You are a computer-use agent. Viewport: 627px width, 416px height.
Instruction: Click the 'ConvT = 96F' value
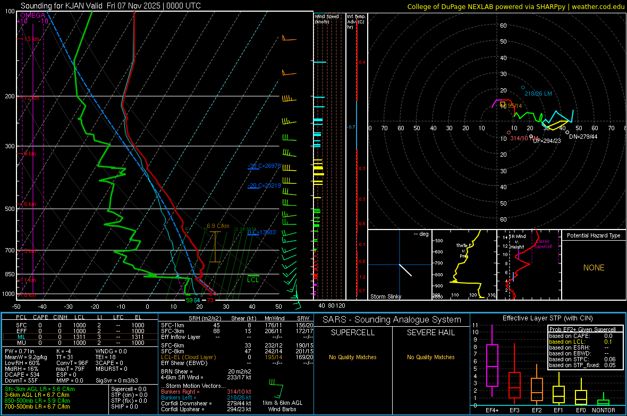tap(72, 363)
